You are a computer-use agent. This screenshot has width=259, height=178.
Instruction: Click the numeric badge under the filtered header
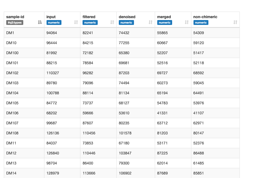[x=90, y=22]
